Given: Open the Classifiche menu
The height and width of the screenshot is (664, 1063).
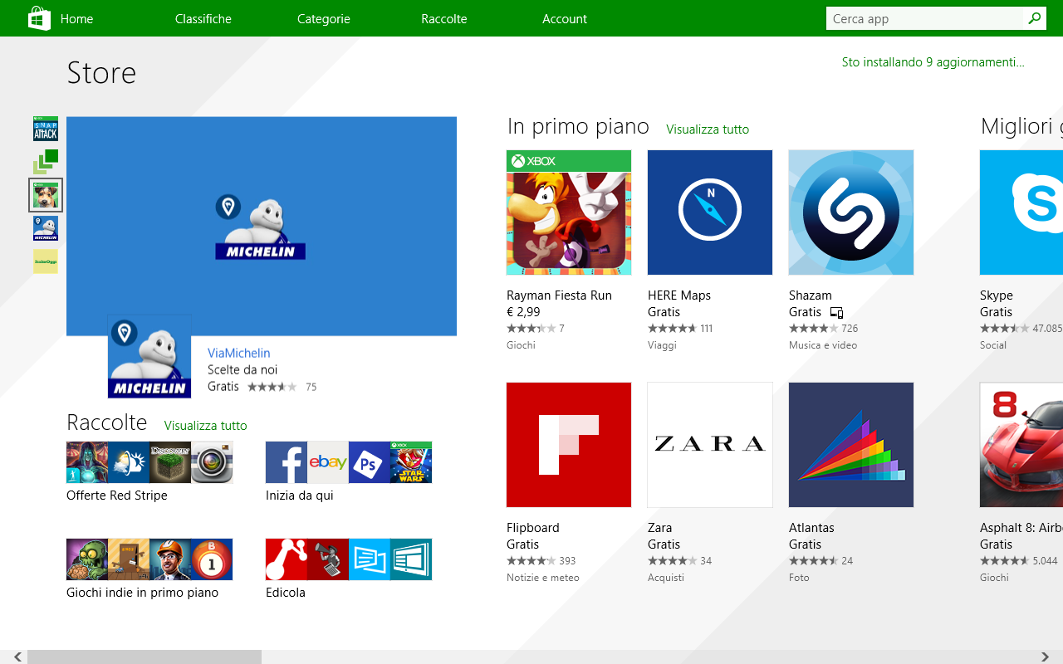Looking at the screenshot, I should coord(203,18).
